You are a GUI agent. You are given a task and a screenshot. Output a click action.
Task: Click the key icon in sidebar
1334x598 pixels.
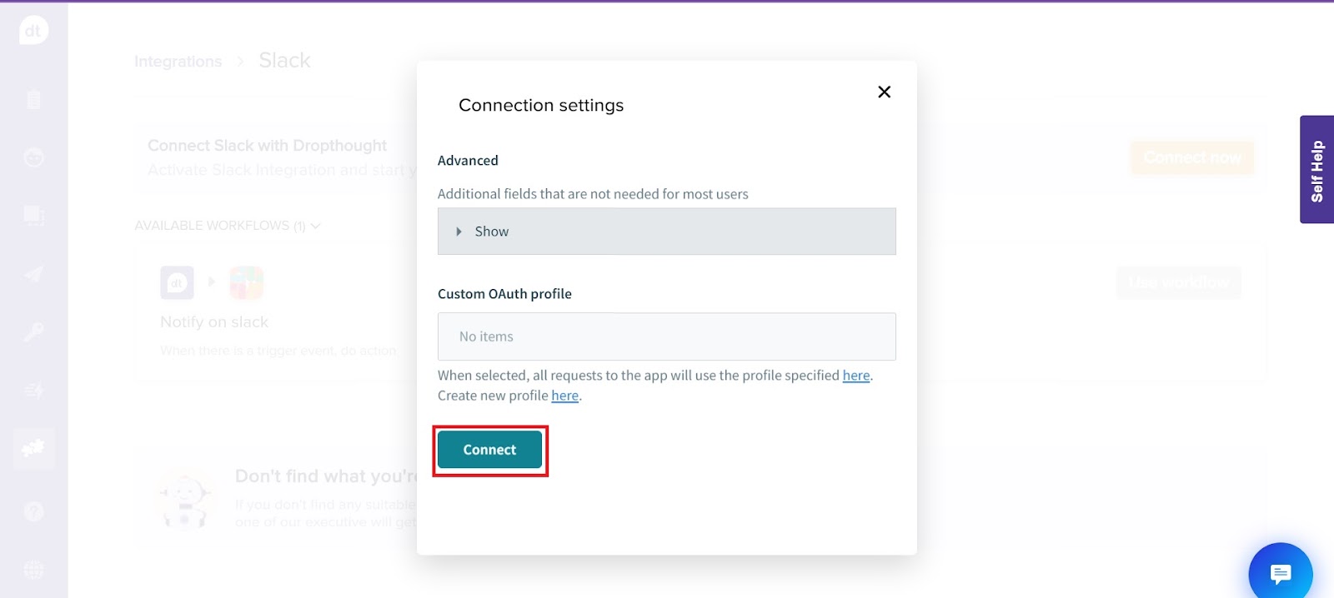click(x=33, y=332)
